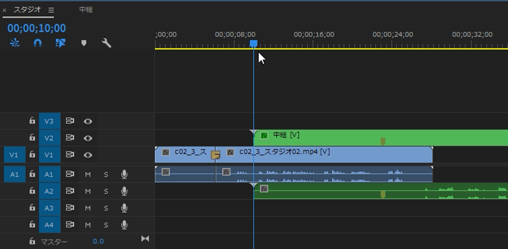Toggle A1 source patching button
Screen dimensions: 508x249
[15, 174]
